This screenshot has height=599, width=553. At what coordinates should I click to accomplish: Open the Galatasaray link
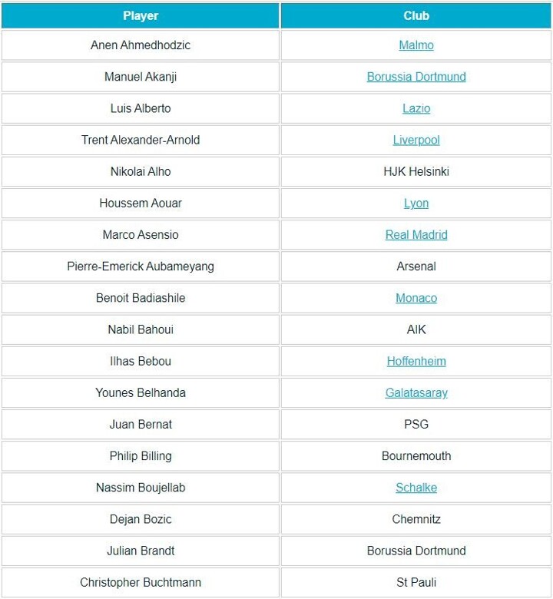click(416, 392)
